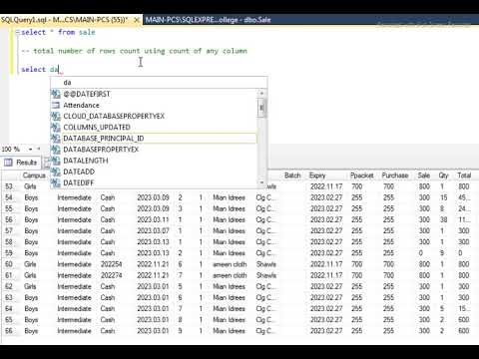The width and height of the screenshot is (479, 359).
Task: Close the SQLQuery1.sql tab
Action: (x=137, y=20)
